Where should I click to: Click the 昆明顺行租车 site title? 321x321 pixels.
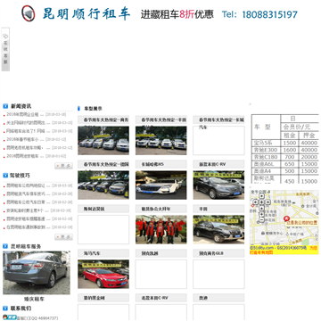86,13
